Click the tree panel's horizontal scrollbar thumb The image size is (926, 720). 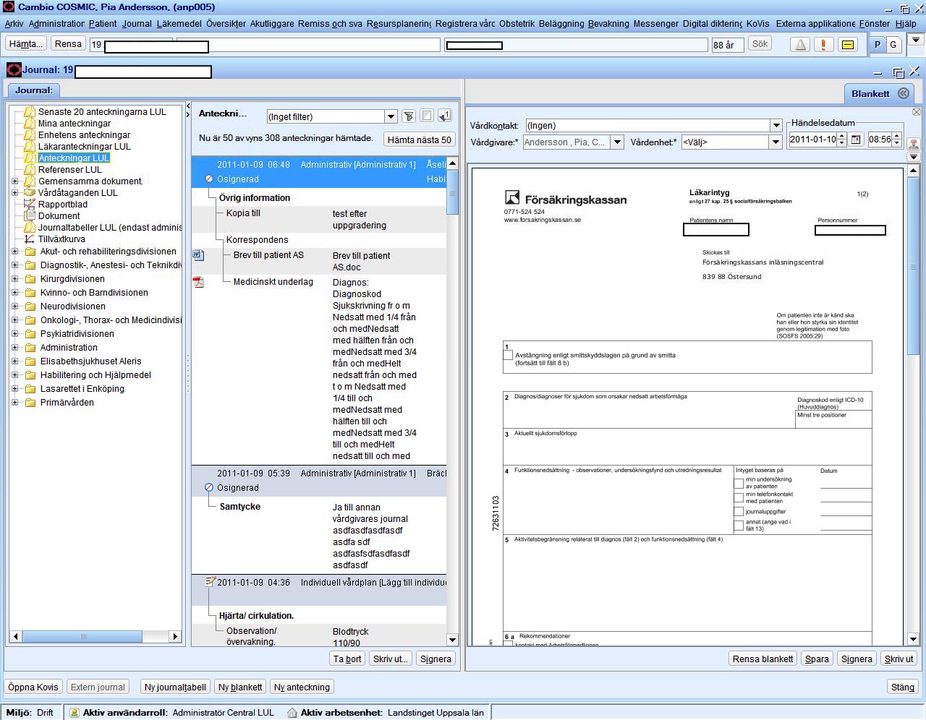[82, 636]
